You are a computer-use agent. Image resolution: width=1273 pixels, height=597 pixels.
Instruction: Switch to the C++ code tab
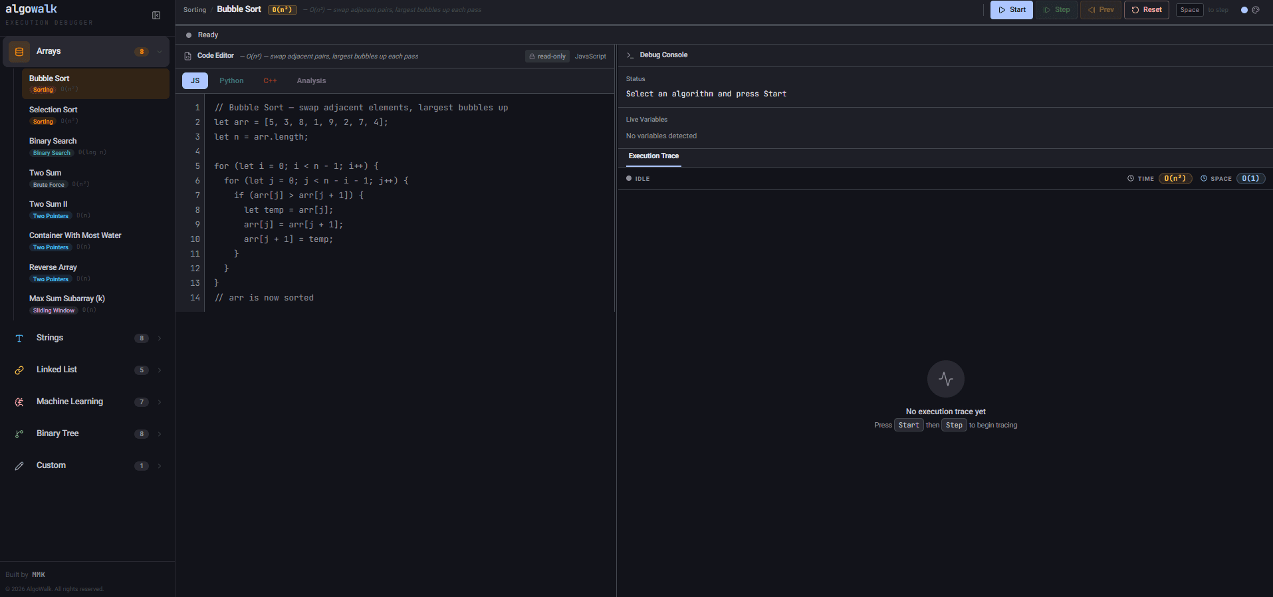[x=270, y=80]
